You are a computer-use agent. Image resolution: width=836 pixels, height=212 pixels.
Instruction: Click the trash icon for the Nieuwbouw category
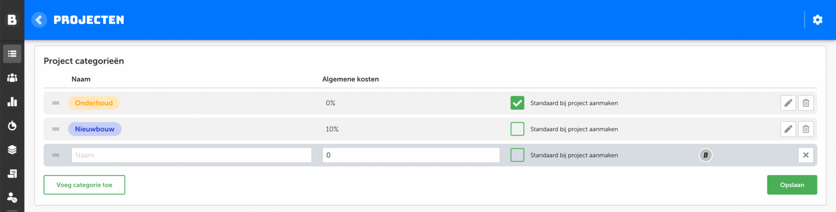(806, 129)
